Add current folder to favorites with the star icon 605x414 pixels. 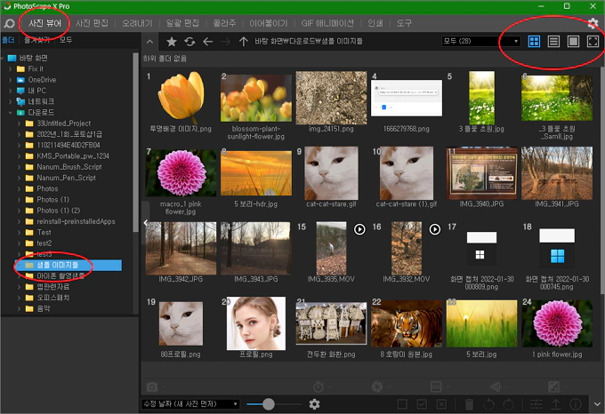(x=172, y=41)
